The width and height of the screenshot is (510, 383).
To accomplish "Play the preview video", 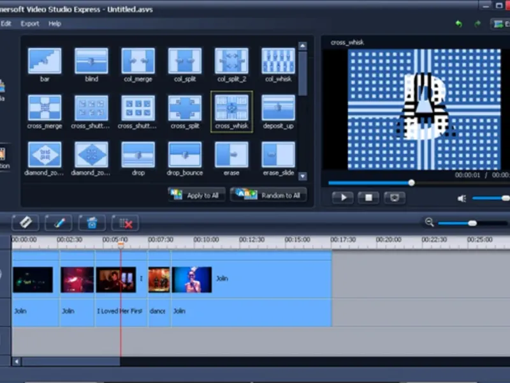I will coord(342,197).
